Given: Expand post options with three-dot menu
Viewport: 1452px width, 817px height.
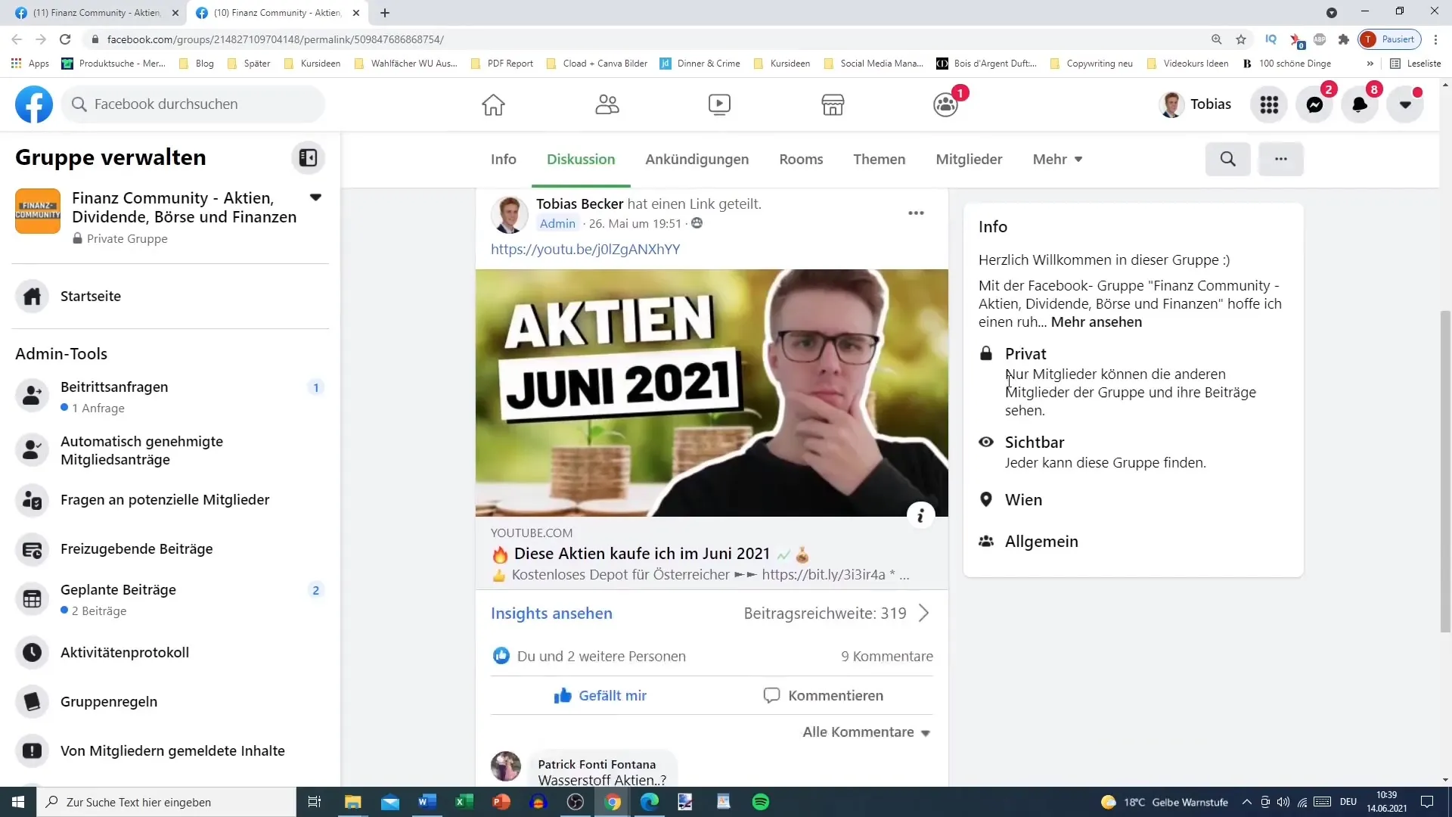Looking at the screenshot, I should (916, 213).
